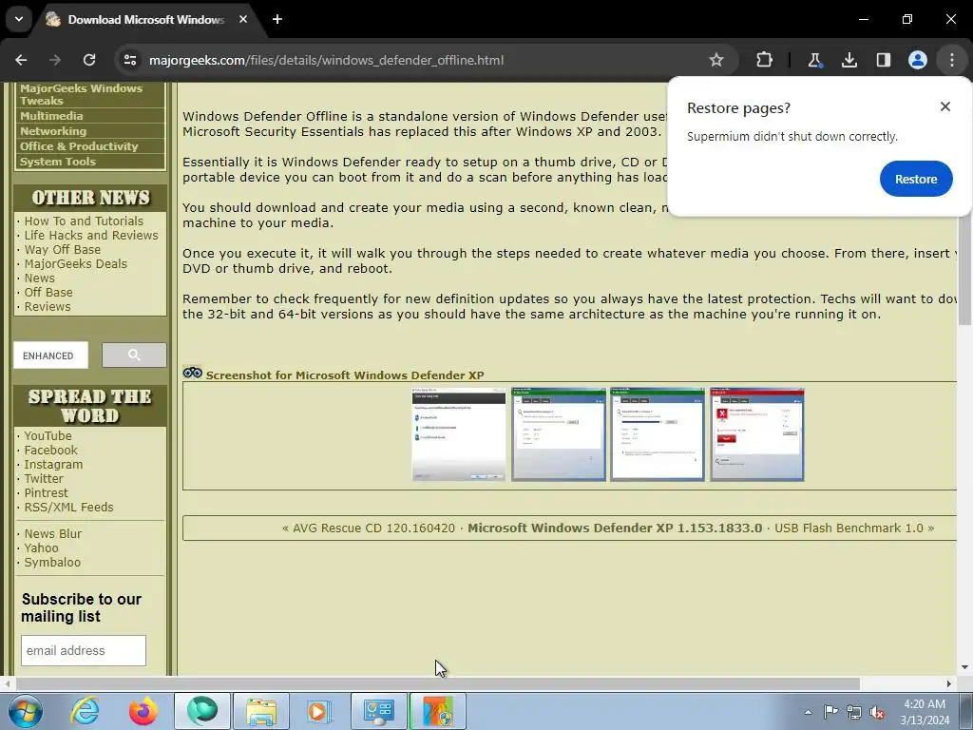This screenshot has width=973, height=730.
Task: Open the downloads icon in toolbar
Action: pyautogui.click(x=849, y=60)
